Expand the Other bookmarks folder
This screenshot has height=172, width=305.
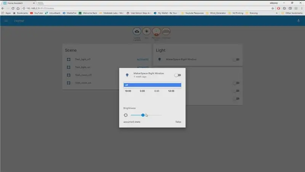point(292,13)
